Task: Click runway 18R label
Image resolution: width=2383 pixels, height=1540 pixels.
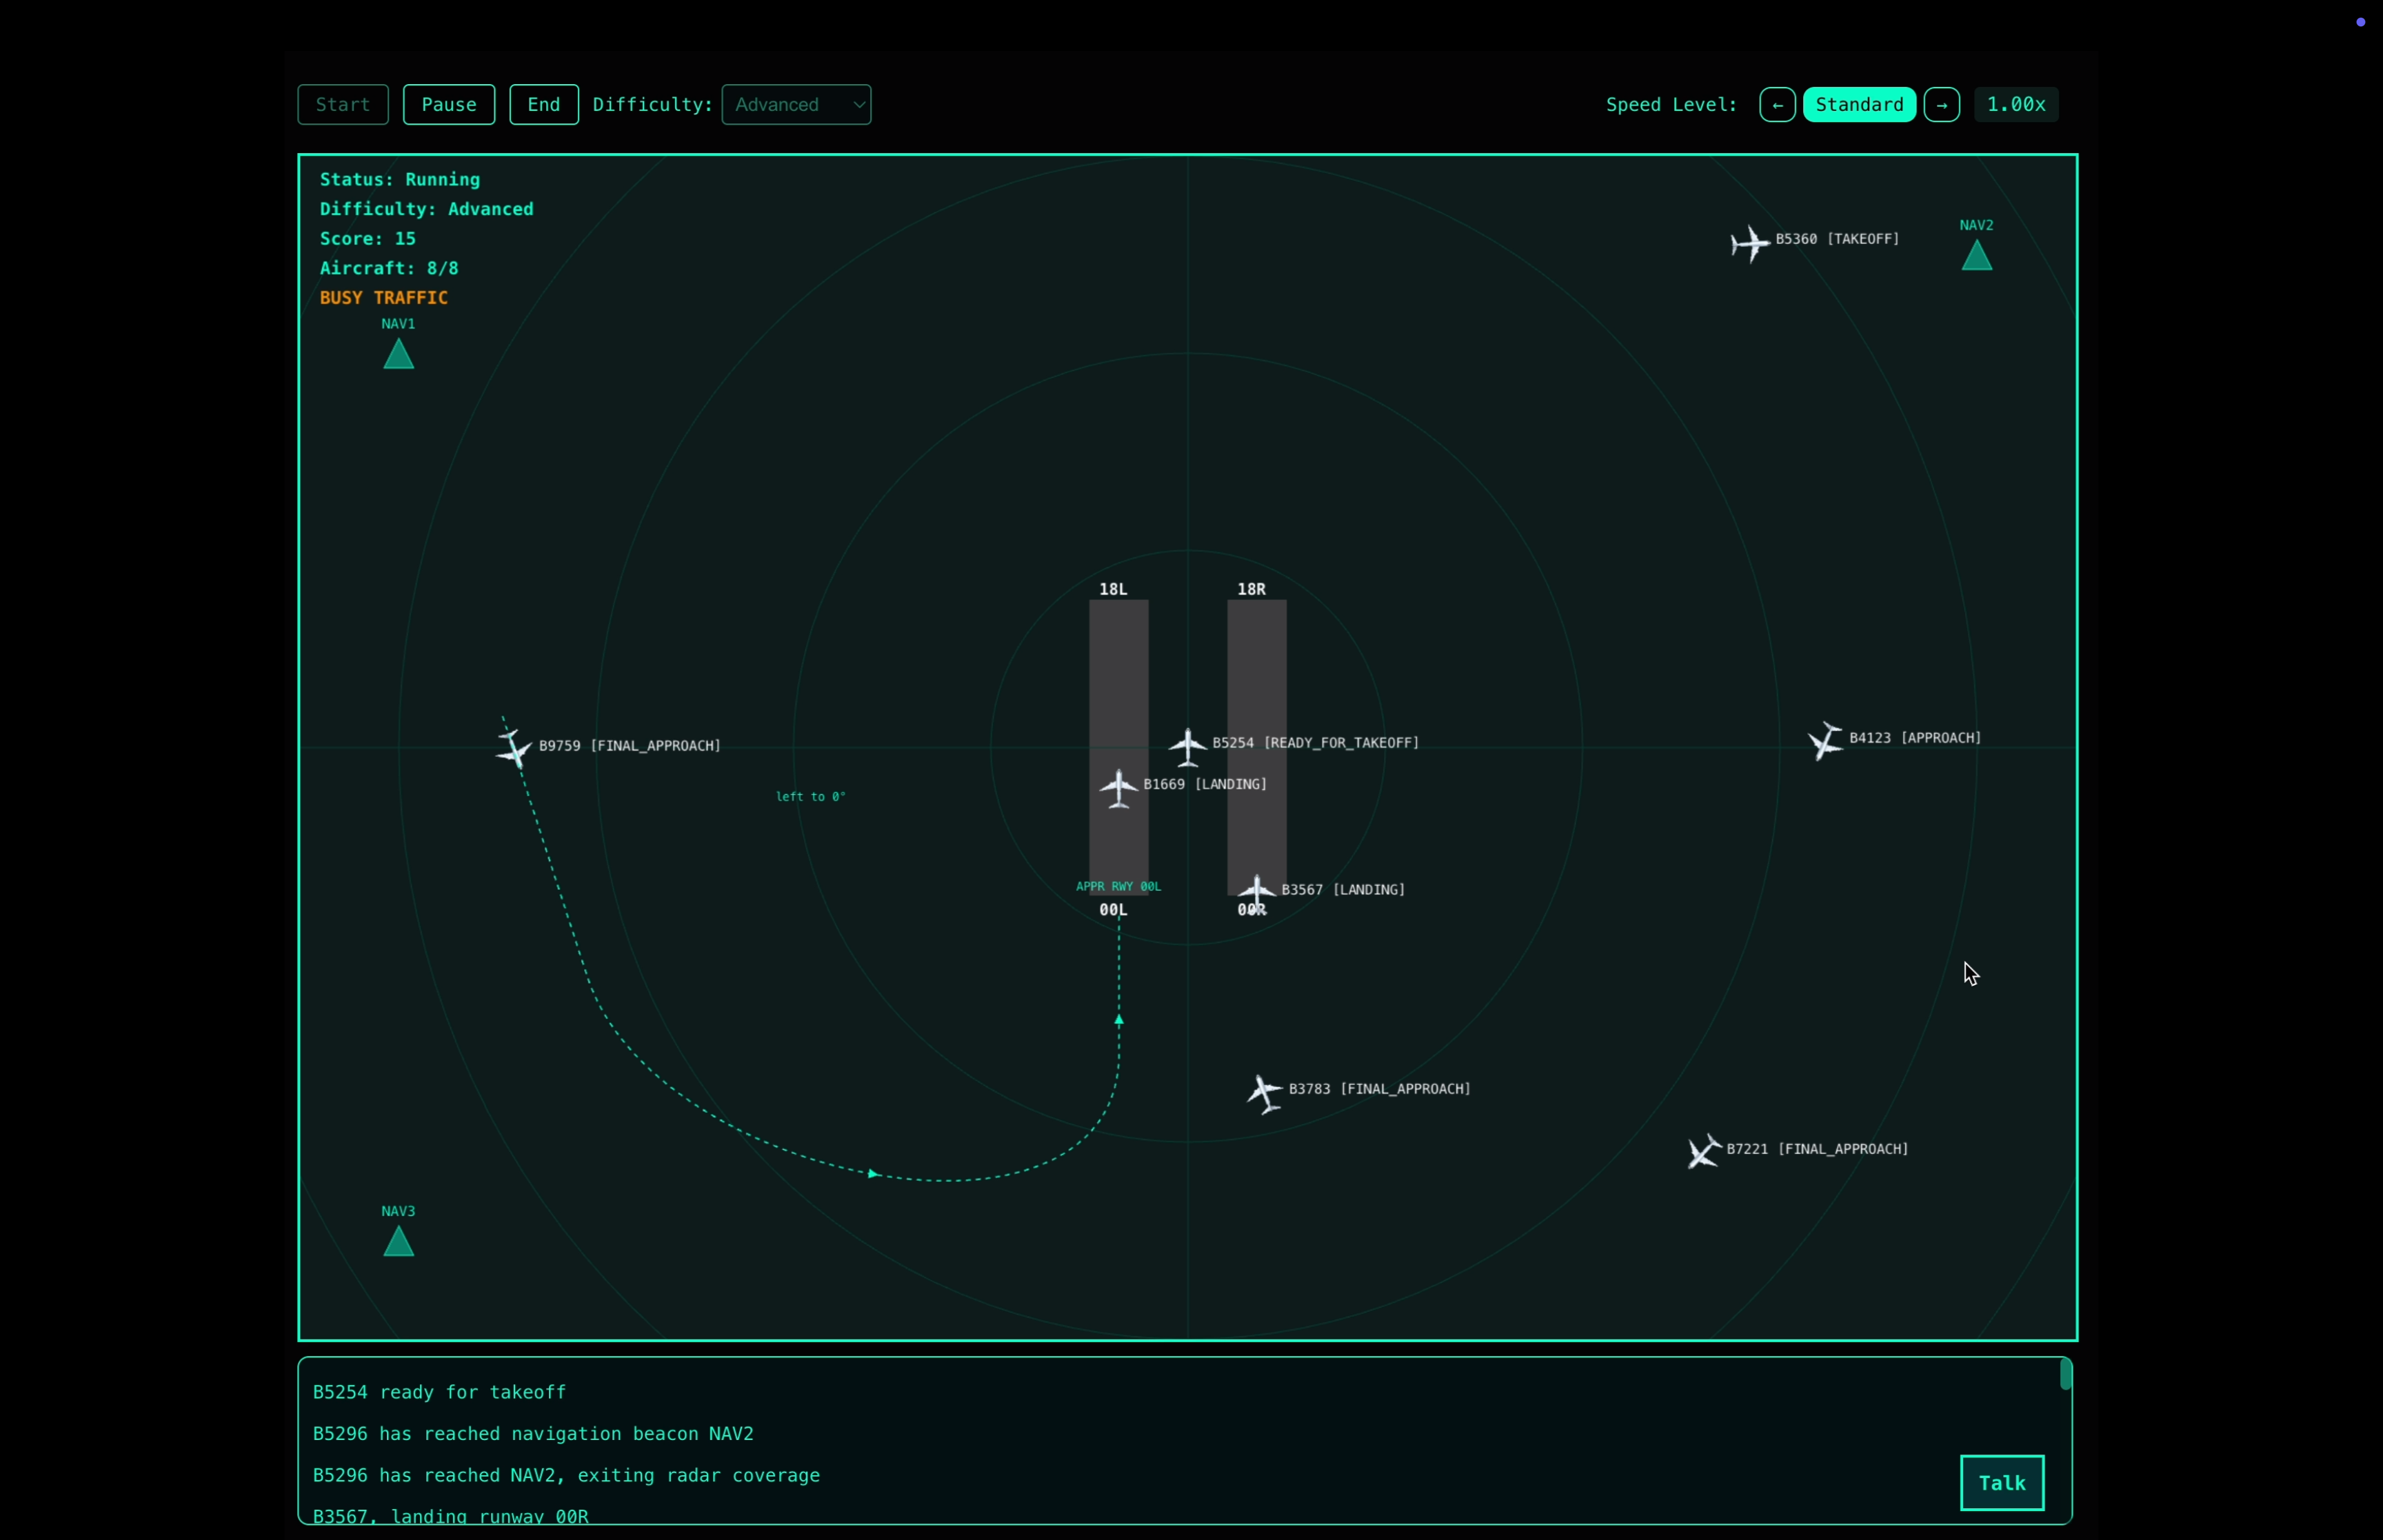Action: [1251, 589]
